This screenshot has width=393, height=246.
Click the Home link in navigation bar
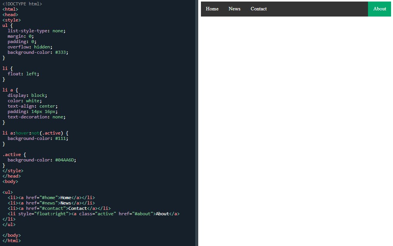212,9
